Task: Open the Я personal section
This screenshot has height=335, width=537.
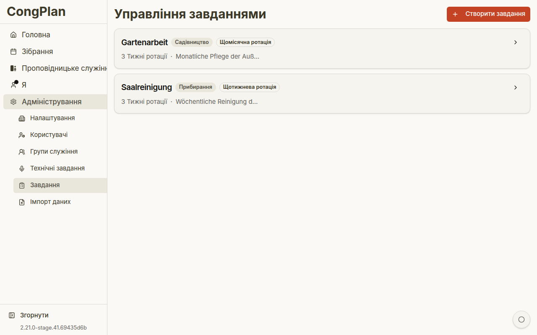Action: pos(55,85)
